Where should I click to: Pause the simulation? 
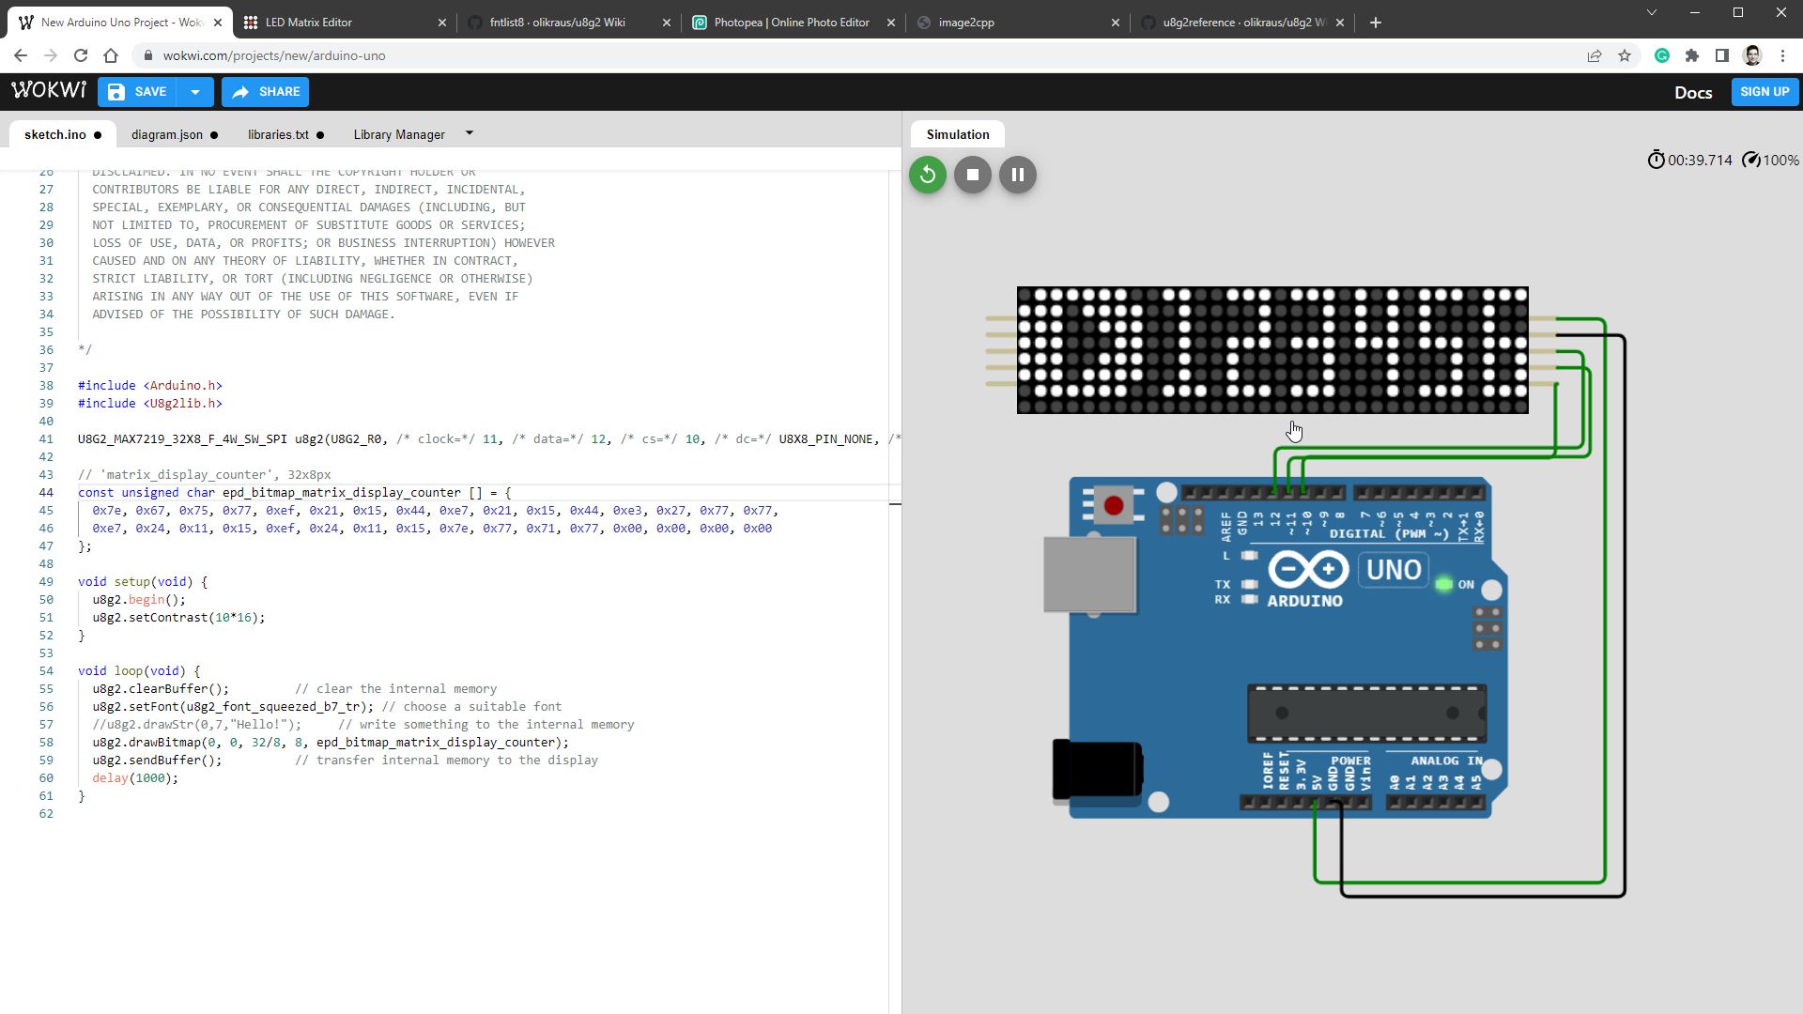click(x=1017, y=174)
